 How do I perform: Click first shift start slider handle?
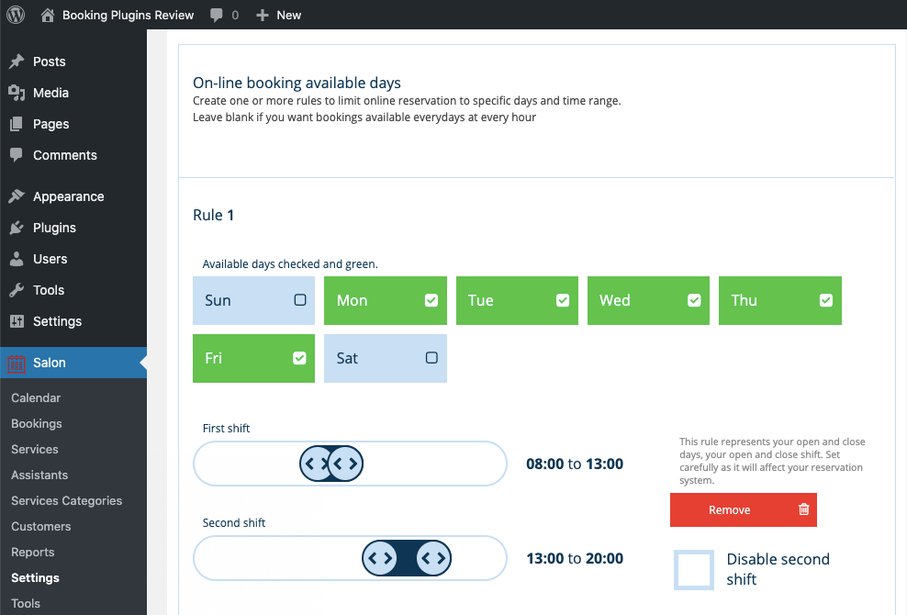click(x=317, y=464)
